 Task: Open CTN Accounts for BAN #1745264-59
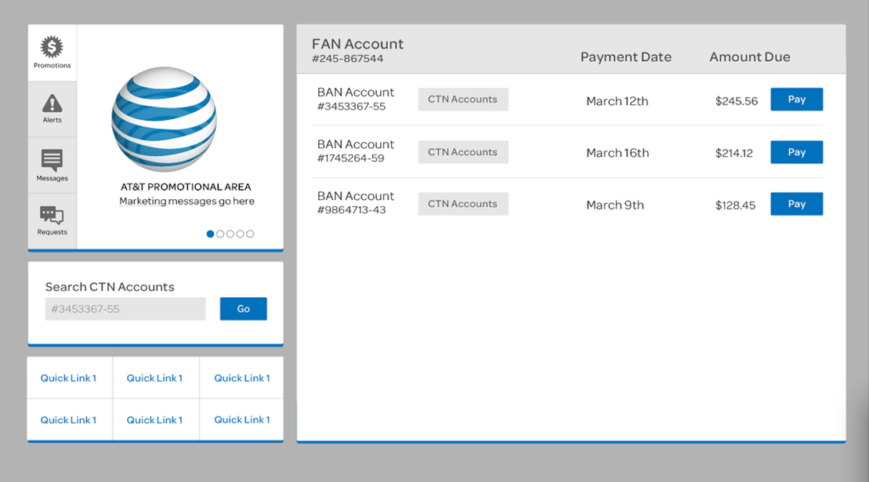pos(463,152)
